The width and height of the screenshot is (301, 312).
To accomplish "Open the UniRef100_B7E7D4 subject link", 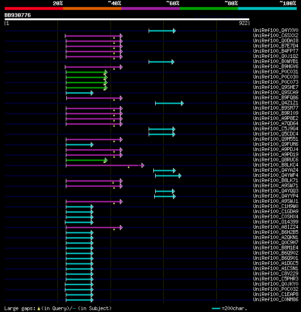I will point(276,46).
